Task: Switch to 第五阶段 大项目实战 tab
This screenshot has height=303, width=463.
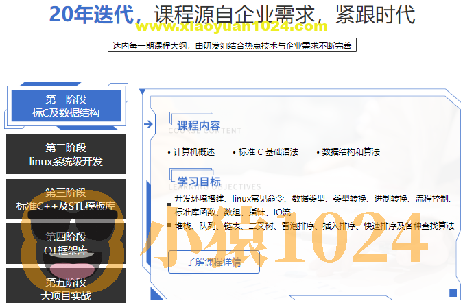Action: [x=66, y=288]
